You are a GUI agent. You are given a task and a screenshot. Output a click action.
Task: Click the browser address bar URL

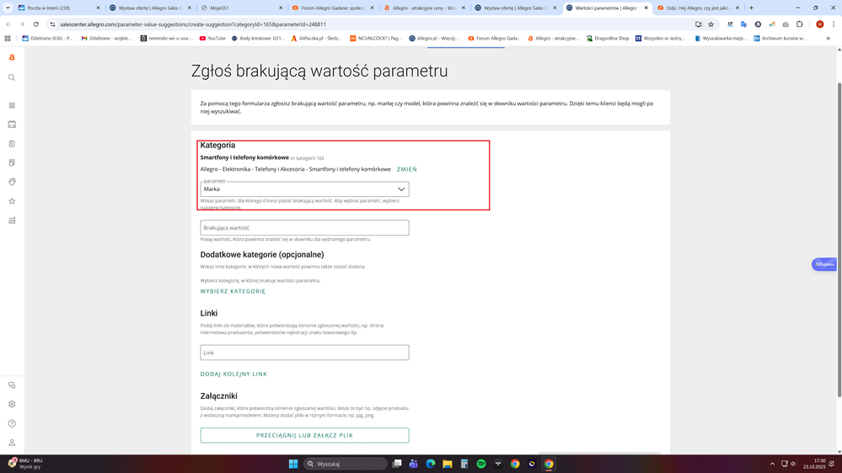193,24
